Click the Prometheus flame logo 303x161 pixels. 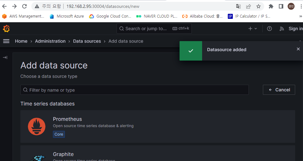click(37, 126)
